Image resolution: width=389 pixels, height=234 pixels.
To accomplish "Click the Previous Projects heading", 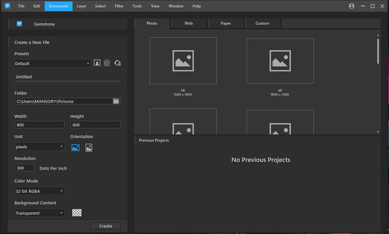I will tap(154, 140).
